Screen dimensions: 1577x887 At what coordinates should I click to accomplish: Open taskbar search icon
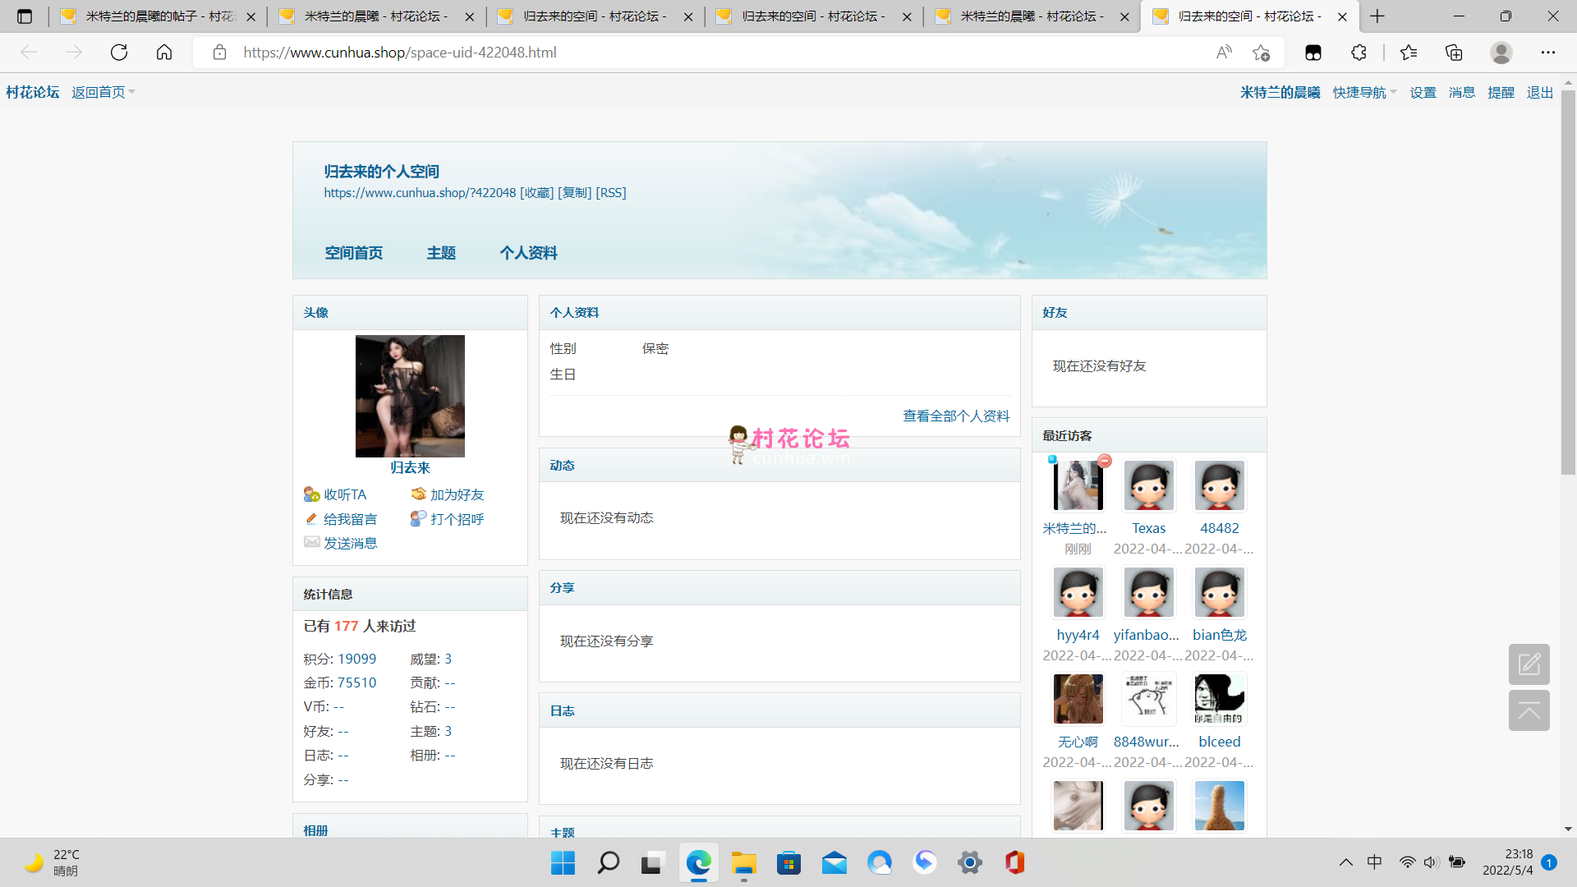pos(608,862)
